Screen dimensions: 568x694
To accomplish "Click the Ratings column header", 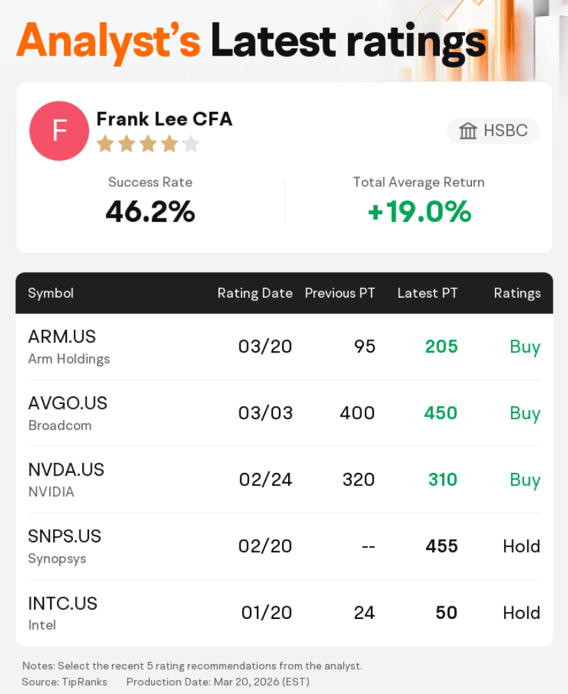I will point(517,293).
